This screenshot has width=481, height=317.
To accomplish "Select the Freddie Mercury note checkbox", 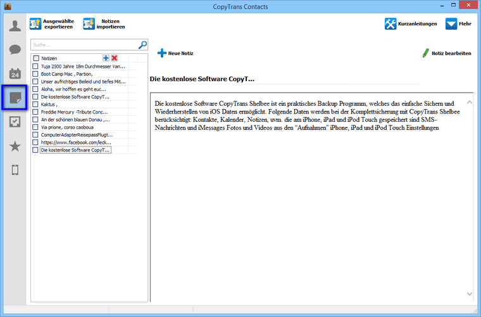I will pos(36,112).
